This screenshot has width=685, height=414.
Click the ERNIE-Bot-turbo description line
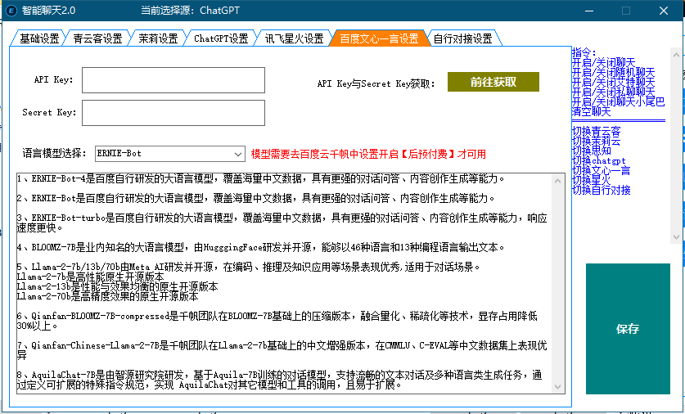click(x=282, y=223)
